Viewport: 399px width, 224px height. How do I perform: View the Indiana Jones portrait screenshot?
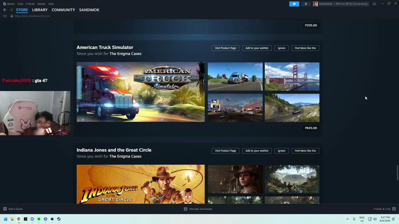click(235, 179)
